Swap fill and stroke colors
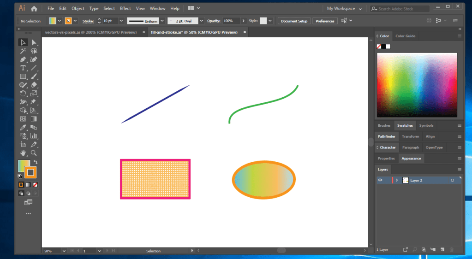 tap(36, 162)
